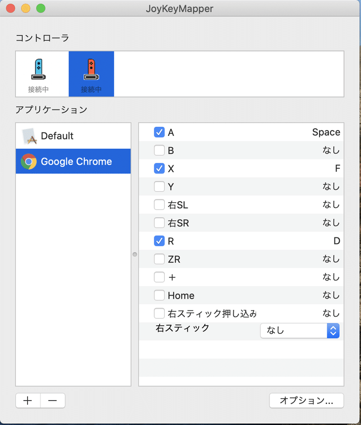Image resolution: width=361 pixels, height=425 pixels.
Task: Open the オプション... options dialog
Action: point(306,401)
